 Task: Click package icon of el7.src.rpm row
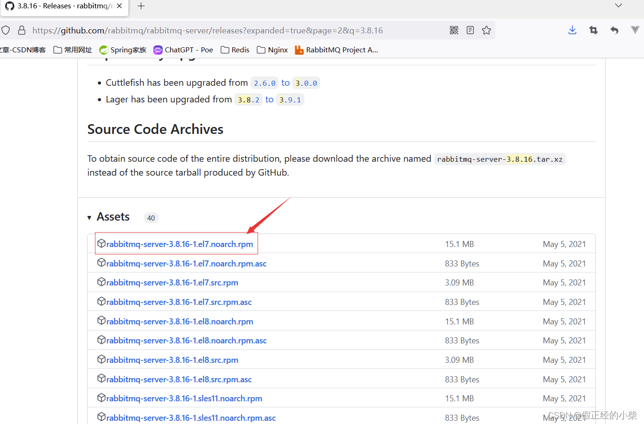pos(101,282)
